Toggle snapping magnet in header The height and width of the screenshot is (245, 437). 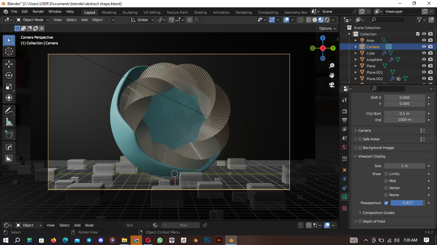click(x=171, y=20)
